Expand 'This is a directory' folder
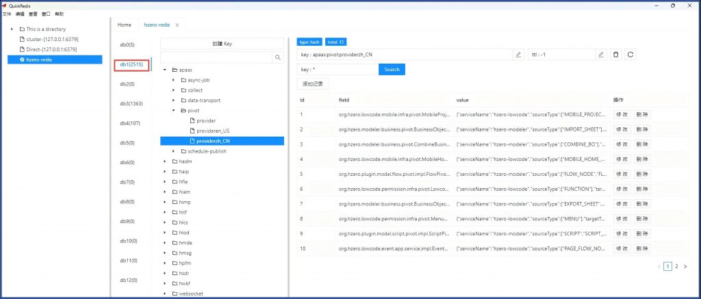This screenshot has height=299, width=701. [12, 29]
